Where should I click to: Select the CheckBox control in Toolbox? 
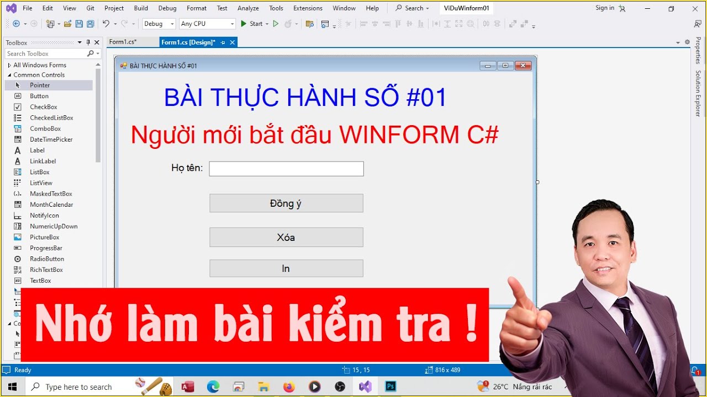pos(43,107)
